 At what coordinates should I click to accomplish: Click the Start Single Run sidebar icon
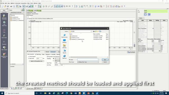pyautogui.click(x=4, y=23)
